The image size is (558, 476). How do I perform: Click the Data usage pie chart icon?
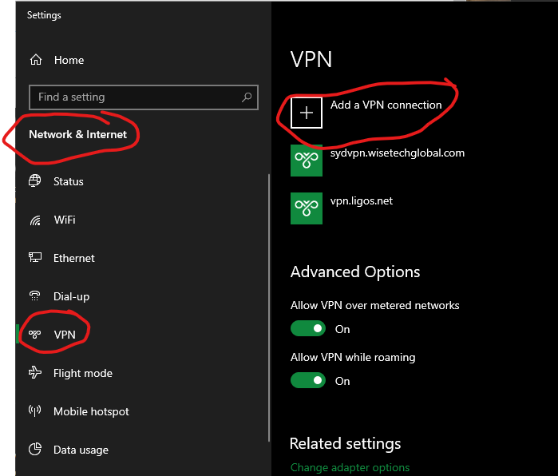[35, 449]
